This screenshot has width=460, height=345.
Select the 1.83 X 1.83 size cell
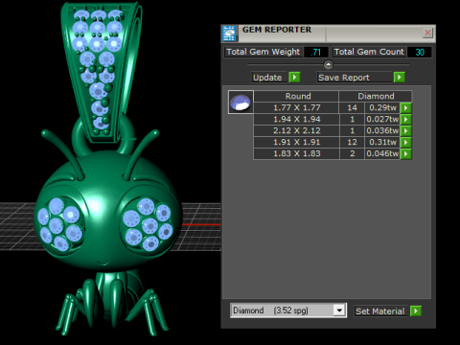tap(296, 153)
